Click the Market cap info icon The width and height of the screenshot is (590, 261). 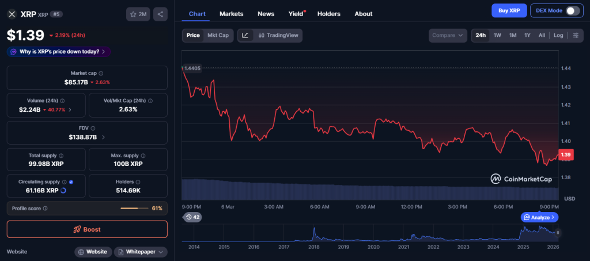(101, 74)
